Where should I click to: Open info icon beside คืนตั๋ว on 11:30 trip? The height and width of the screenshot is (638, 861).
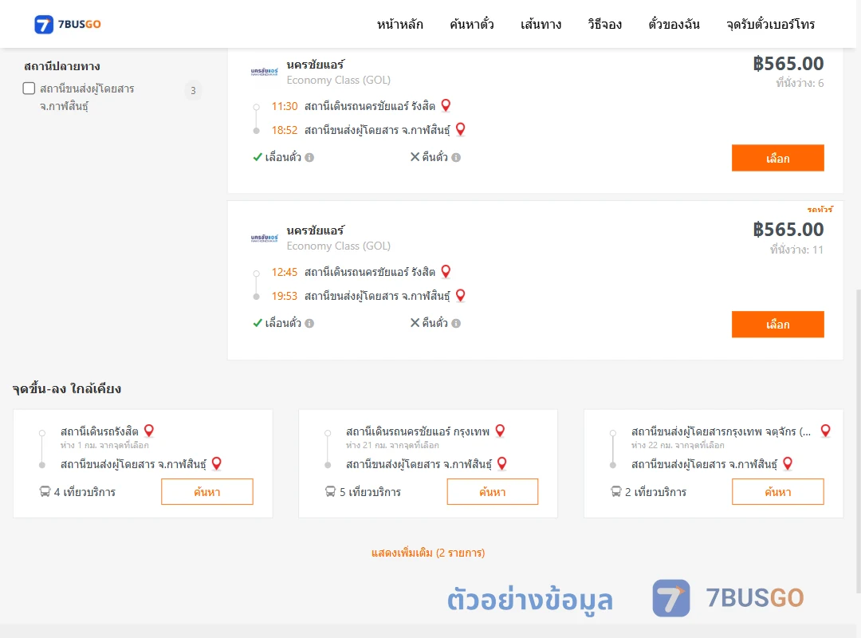456,158
